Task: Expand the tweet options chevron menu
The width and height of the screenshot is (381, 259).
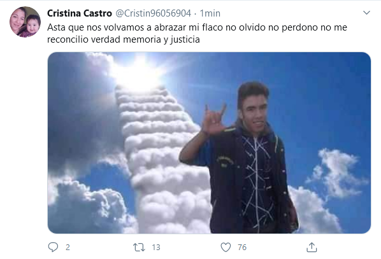Action: coord(366,13)
